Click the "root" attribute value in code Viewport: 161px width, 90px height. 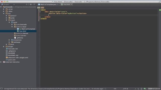63,12
